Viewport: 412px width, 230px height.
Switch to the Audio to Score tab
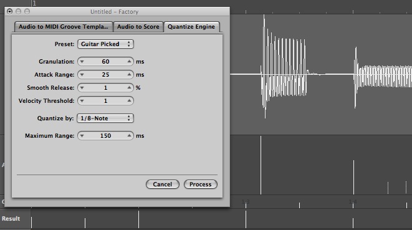[x=138, y=27]
